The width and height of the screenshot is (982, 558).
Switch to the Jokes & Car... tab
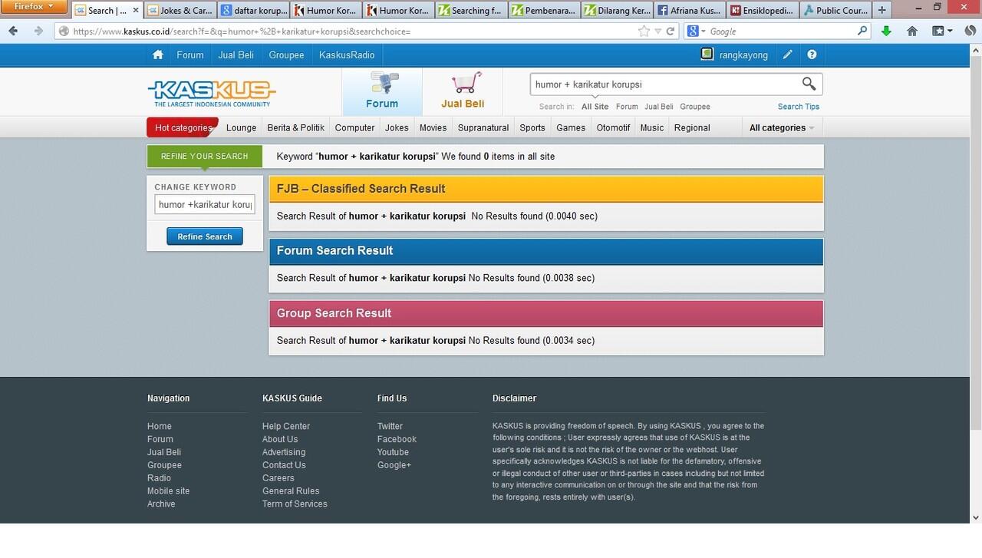[180, 10]
